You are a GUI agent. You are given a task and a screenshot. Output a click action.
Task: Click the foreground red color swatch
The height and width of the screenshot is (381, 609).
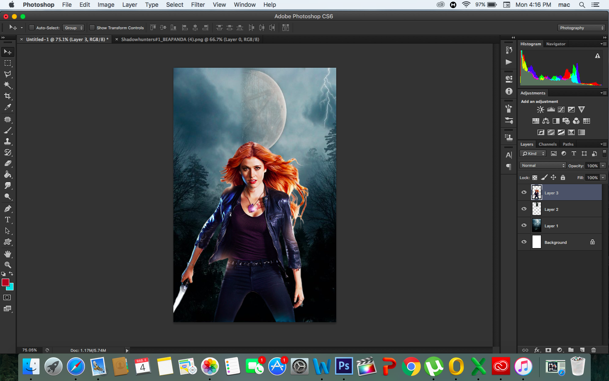coord(5,282)
